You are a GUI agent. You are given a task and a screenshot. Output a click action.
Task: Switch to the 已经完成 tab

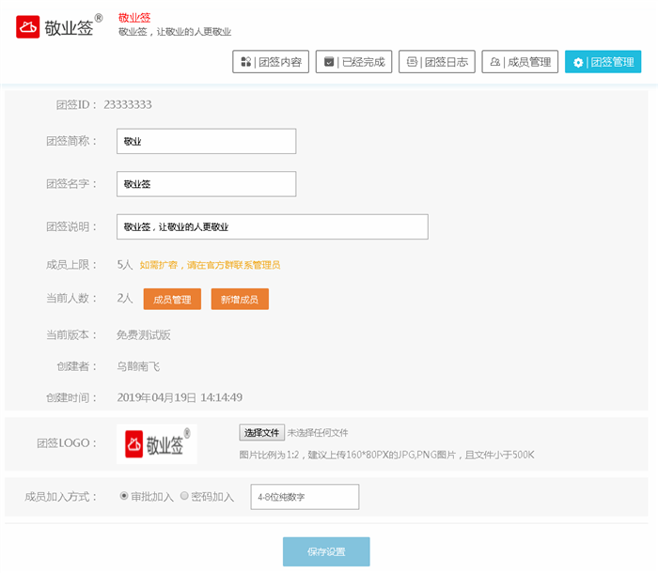click(x=353, y=62)
